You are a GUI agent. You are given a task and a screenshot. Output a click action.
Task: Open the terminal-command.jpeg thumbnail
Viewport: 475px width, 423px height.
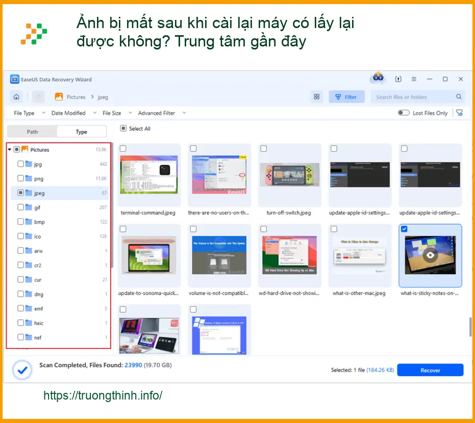(x=149, y=175)
